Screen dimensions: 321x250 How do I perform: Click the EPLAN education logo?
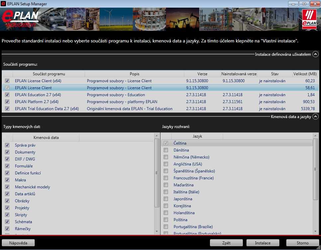click(x=20, y=20)
